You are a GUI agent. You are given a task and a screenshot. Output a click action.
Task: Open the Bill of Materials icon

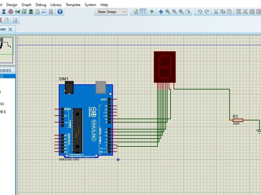pos(37,12)
